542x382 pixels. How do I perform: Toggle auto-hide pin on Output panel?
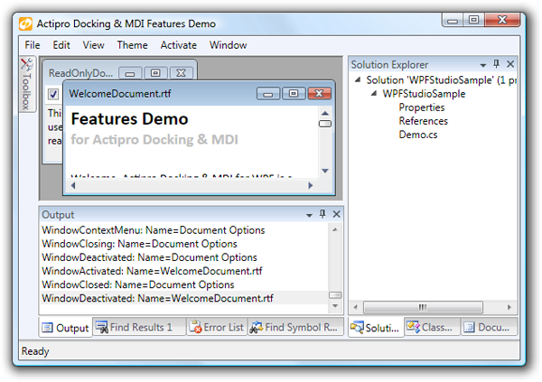322,214
